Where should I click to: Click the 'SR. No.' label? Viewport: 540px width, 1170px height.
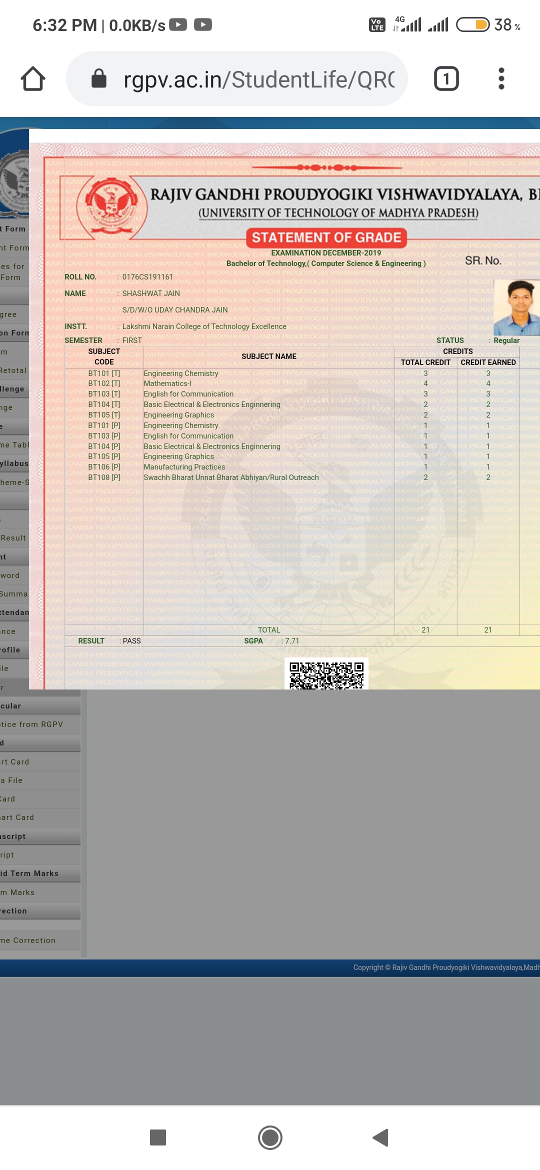483,260
